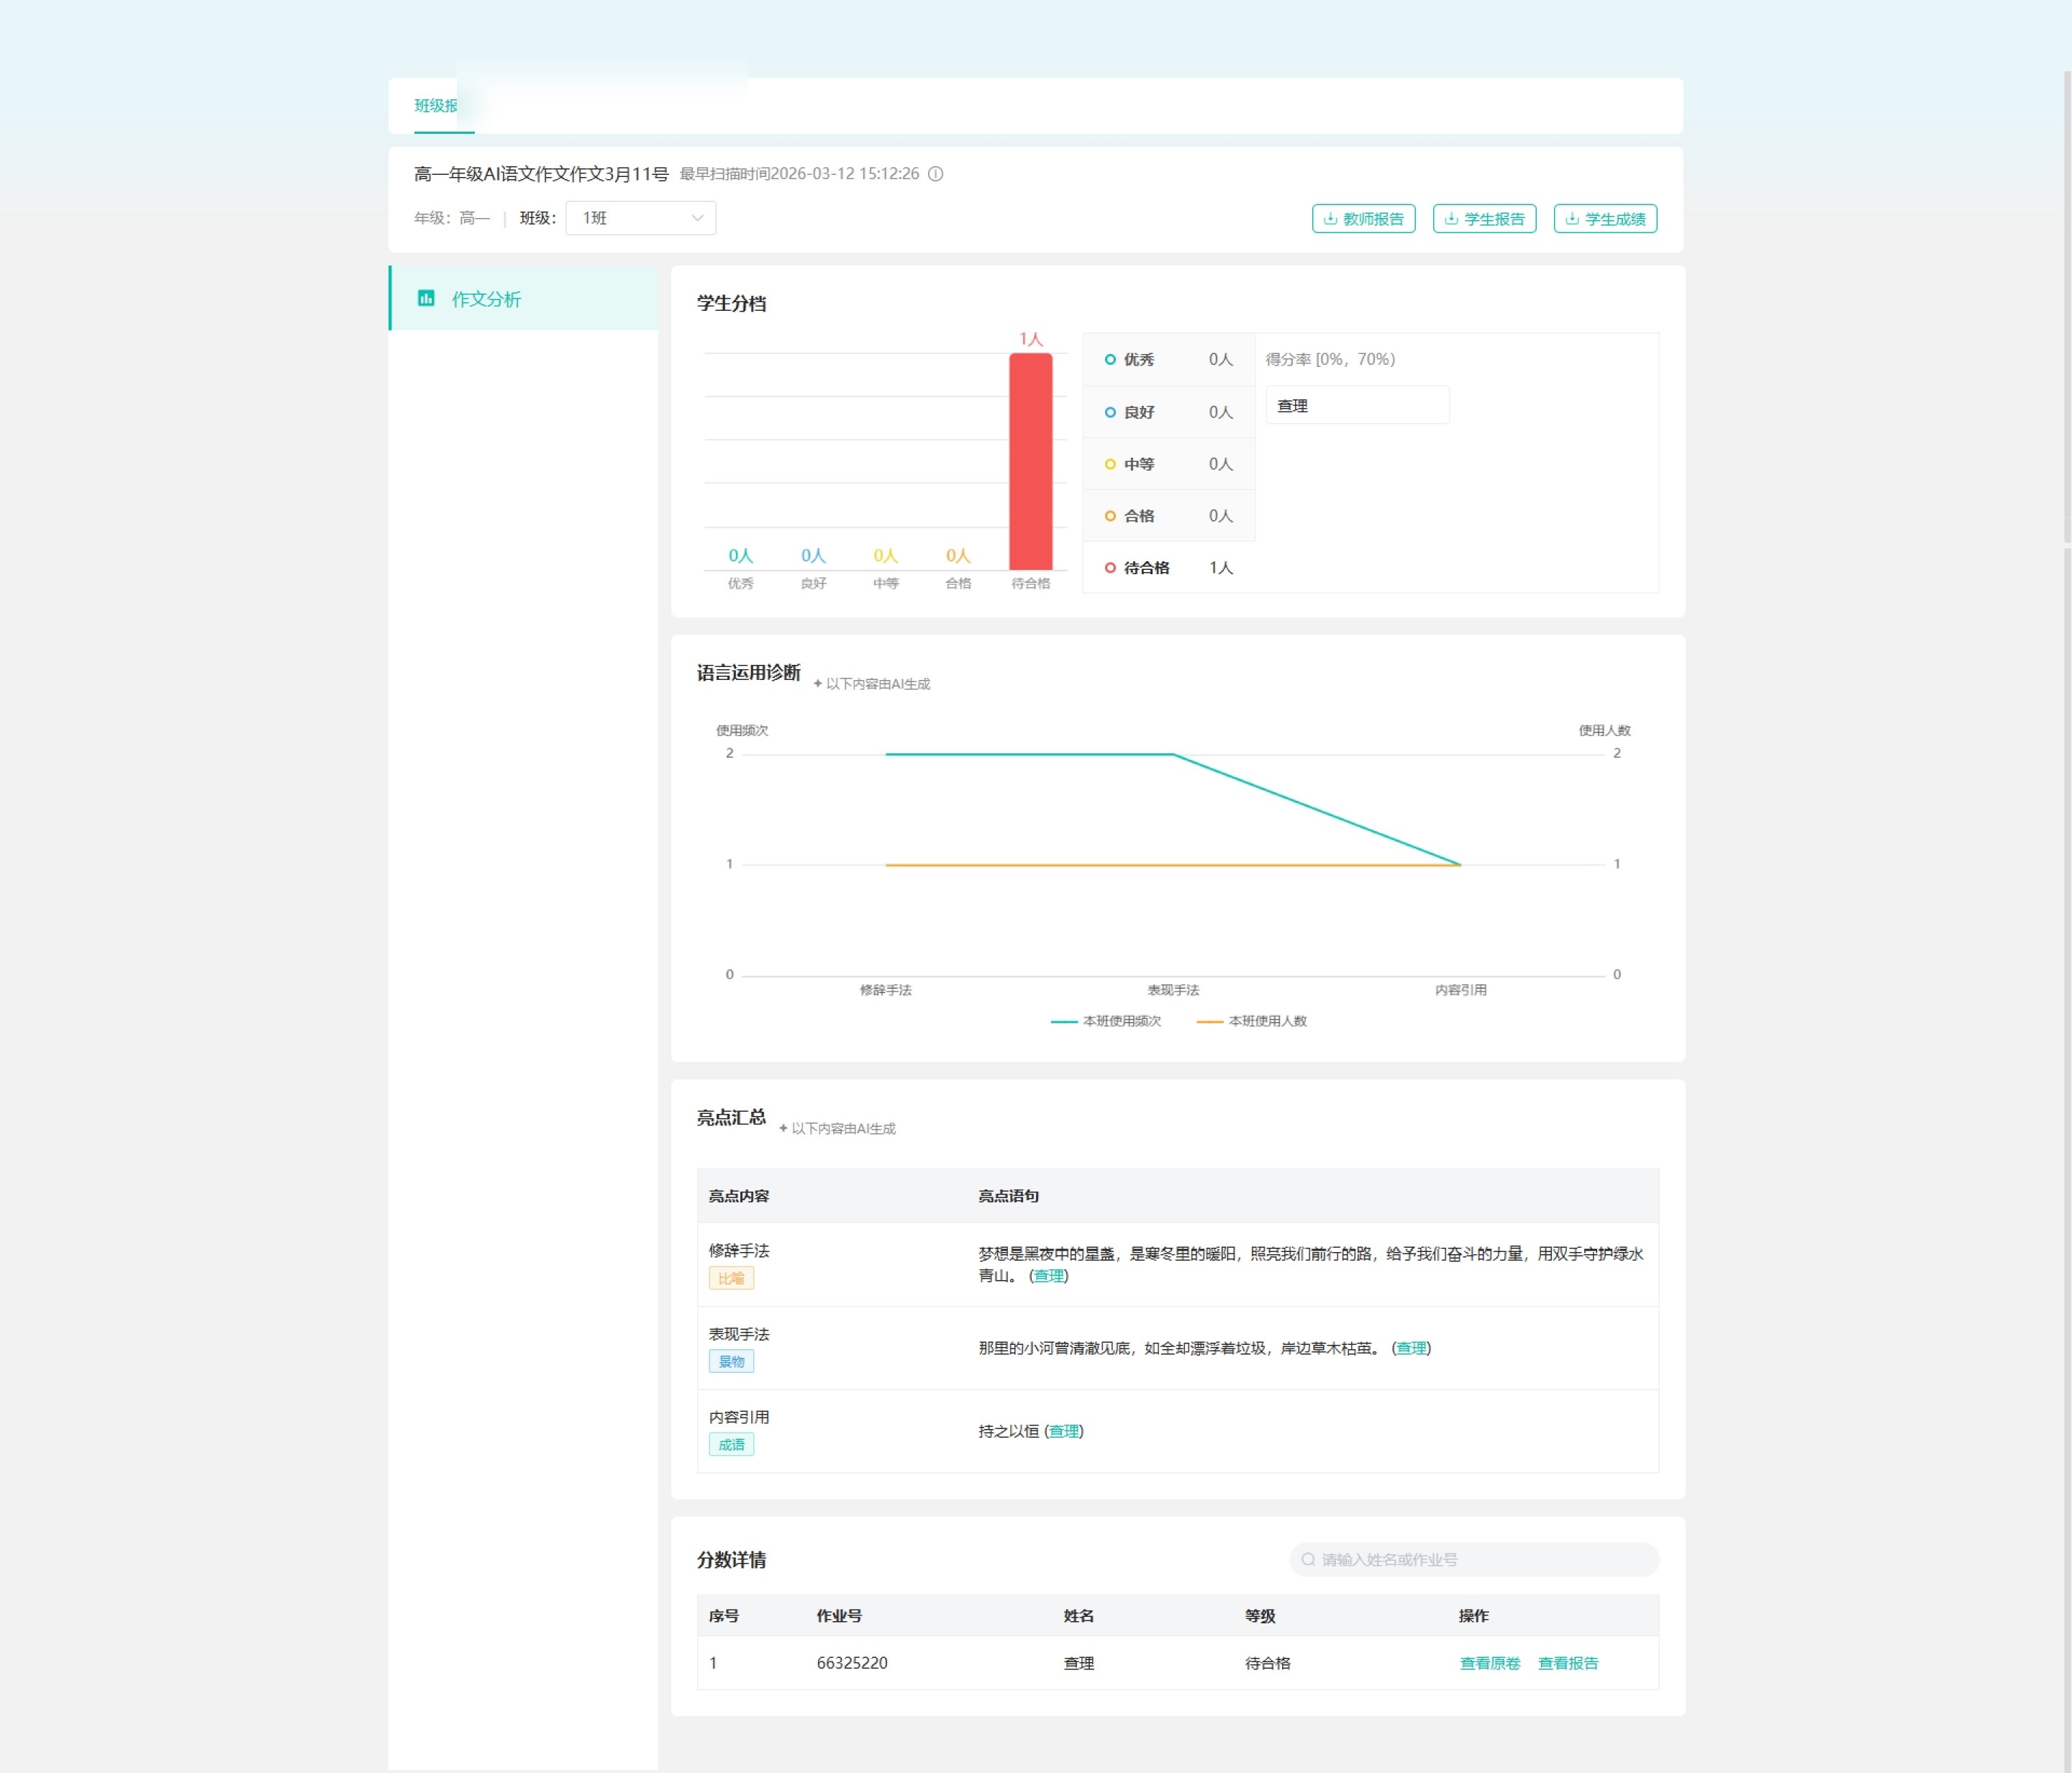Open the 班级 dropdown showing 1班
Image resolution: width=2072 pixels, height=1773 pixels.
point(640,218)
